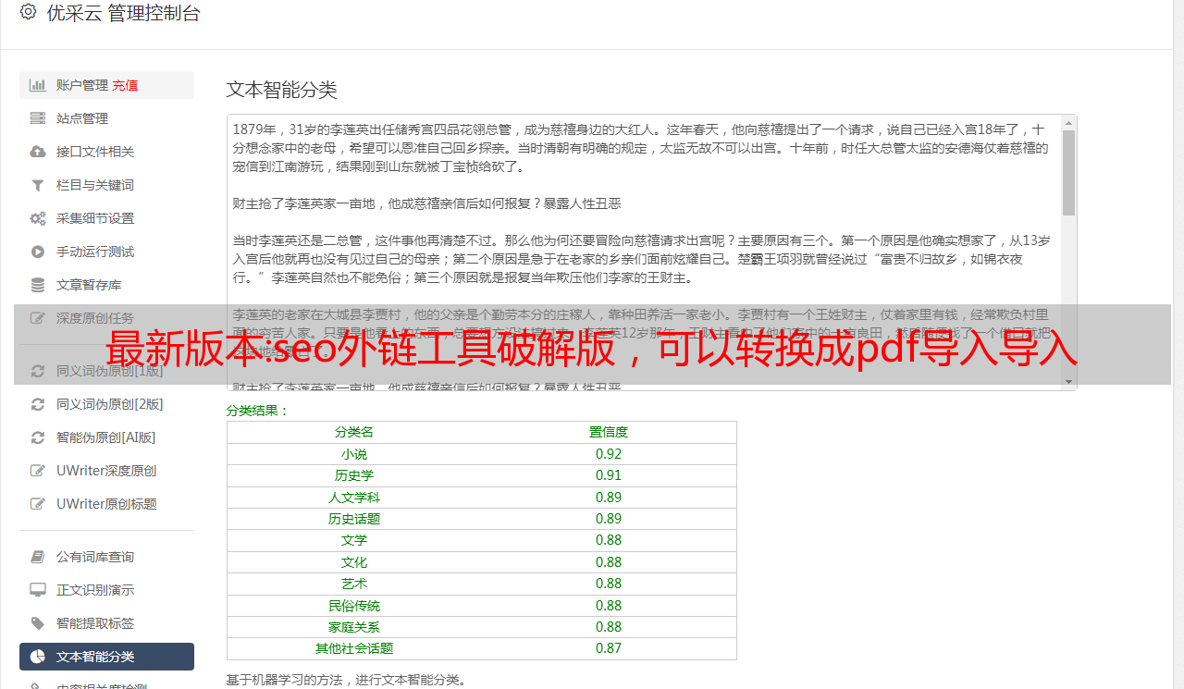Click the edit icon beside UWriter深度原创
1184x689 pixels.
[38, 471]
